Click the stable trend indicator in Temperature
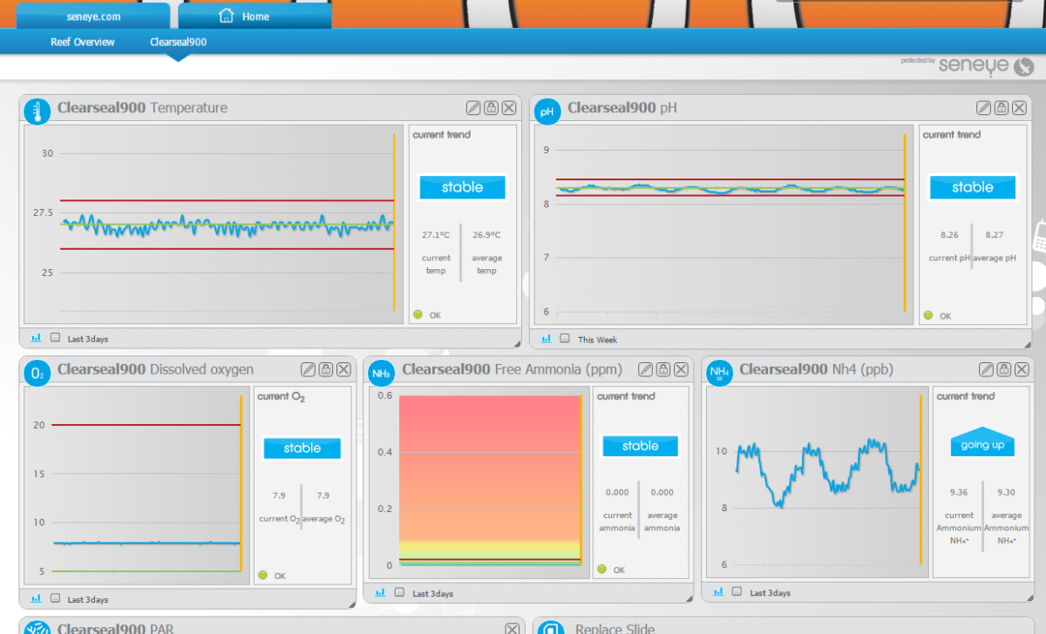The width and height of the screenshot is (1046, 634). pos(462,187)
